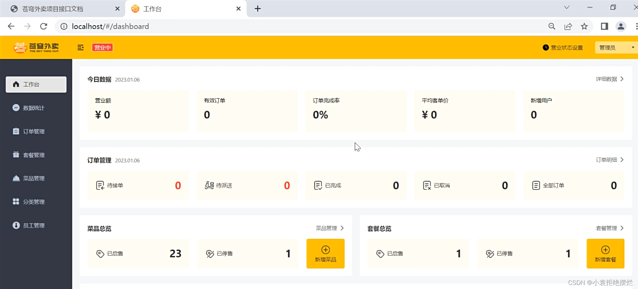Click the 苍穹外卖 logo
The width and height of the screenshot is (638, 289).
coord(36,47)
